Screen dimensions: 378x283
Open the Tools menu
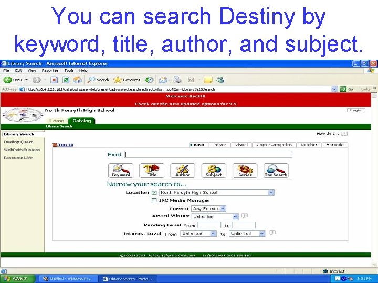point(69,71)
